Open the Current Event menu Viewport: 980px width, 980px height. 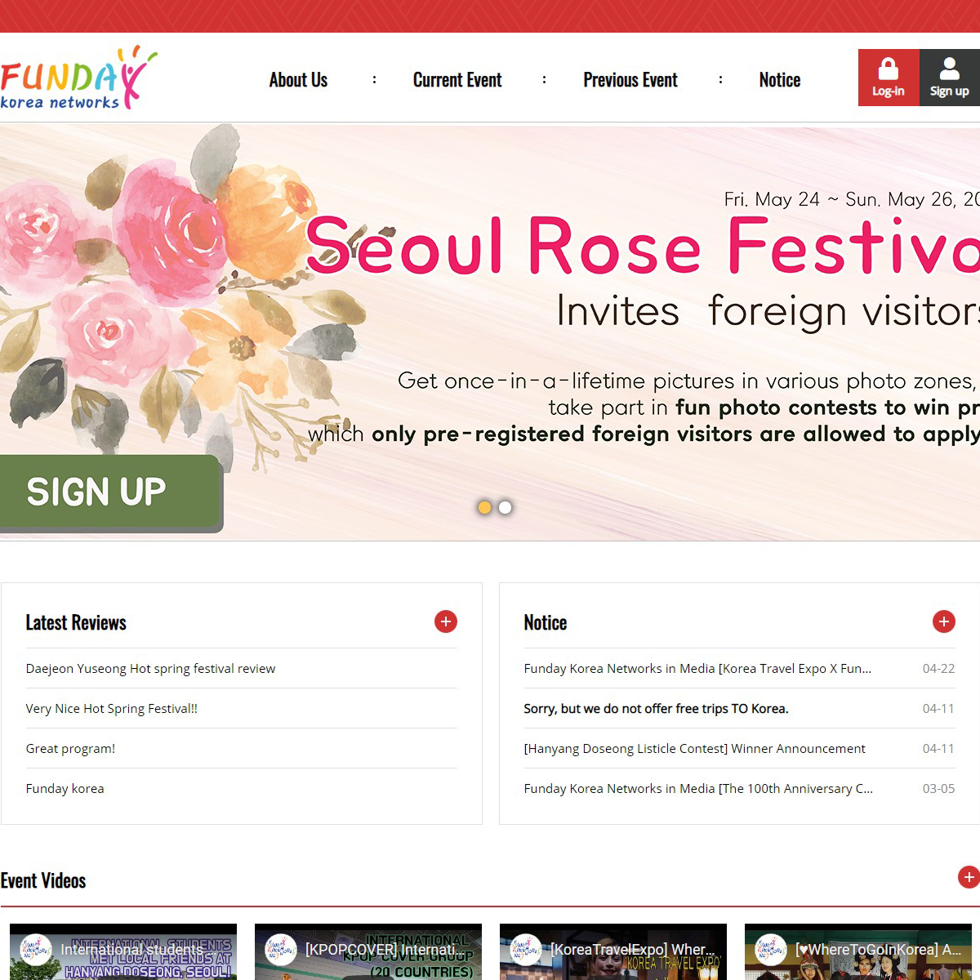coord(457,80)
